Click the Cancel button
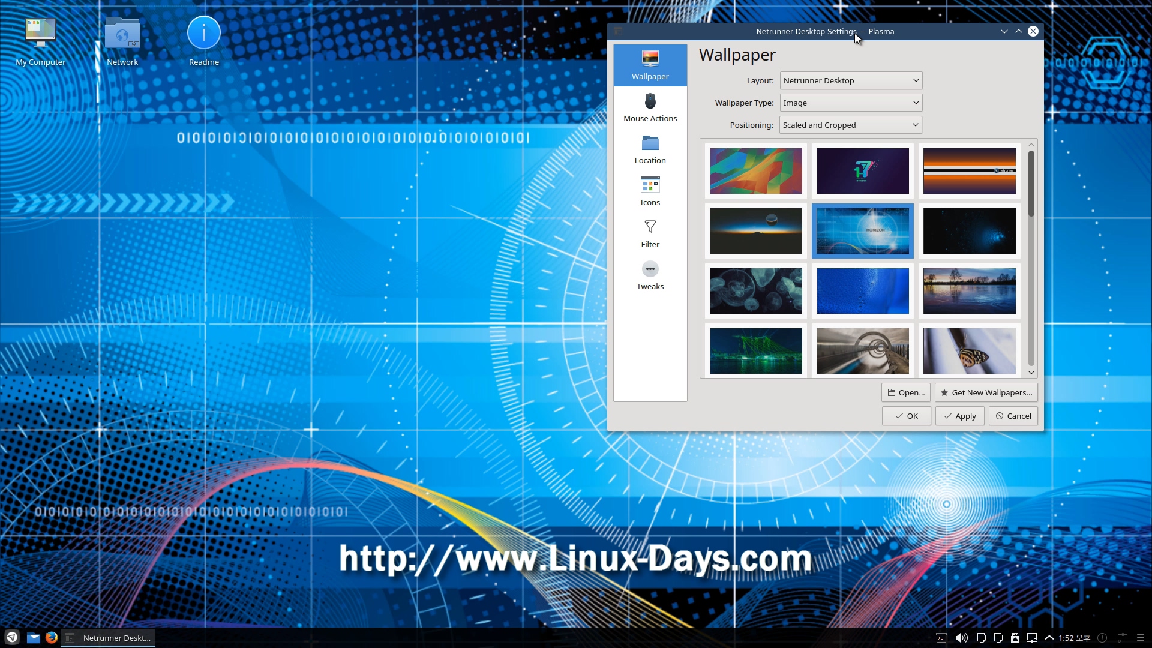Viewport: 1152px width, 648px height. (x=1013, y=416)
